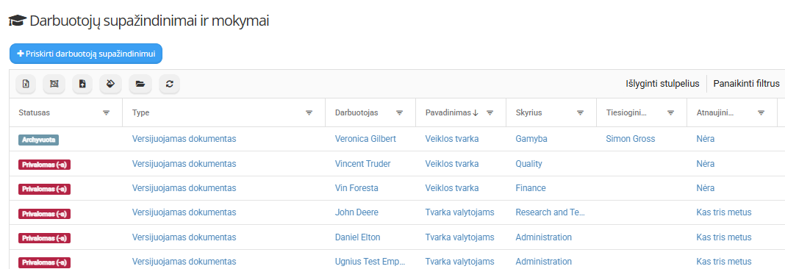Open filter menu for Darbuotojas column
The height and width of the screenshot is (269, 785).
click(x=400, y=112)
